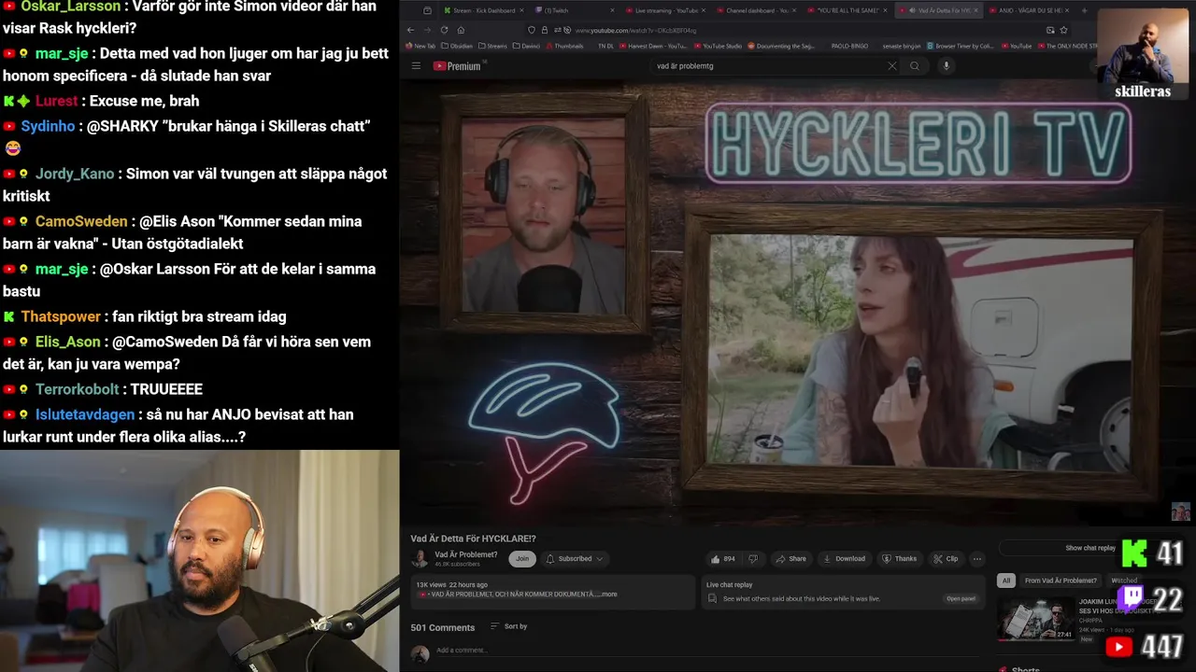Open the senaste bingon bookmark

902,46
